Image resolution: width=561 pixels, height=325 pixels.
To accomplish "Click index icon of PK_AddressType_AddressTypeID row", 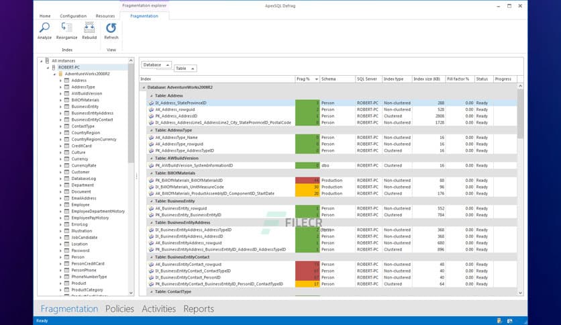I will click(152, 150).
